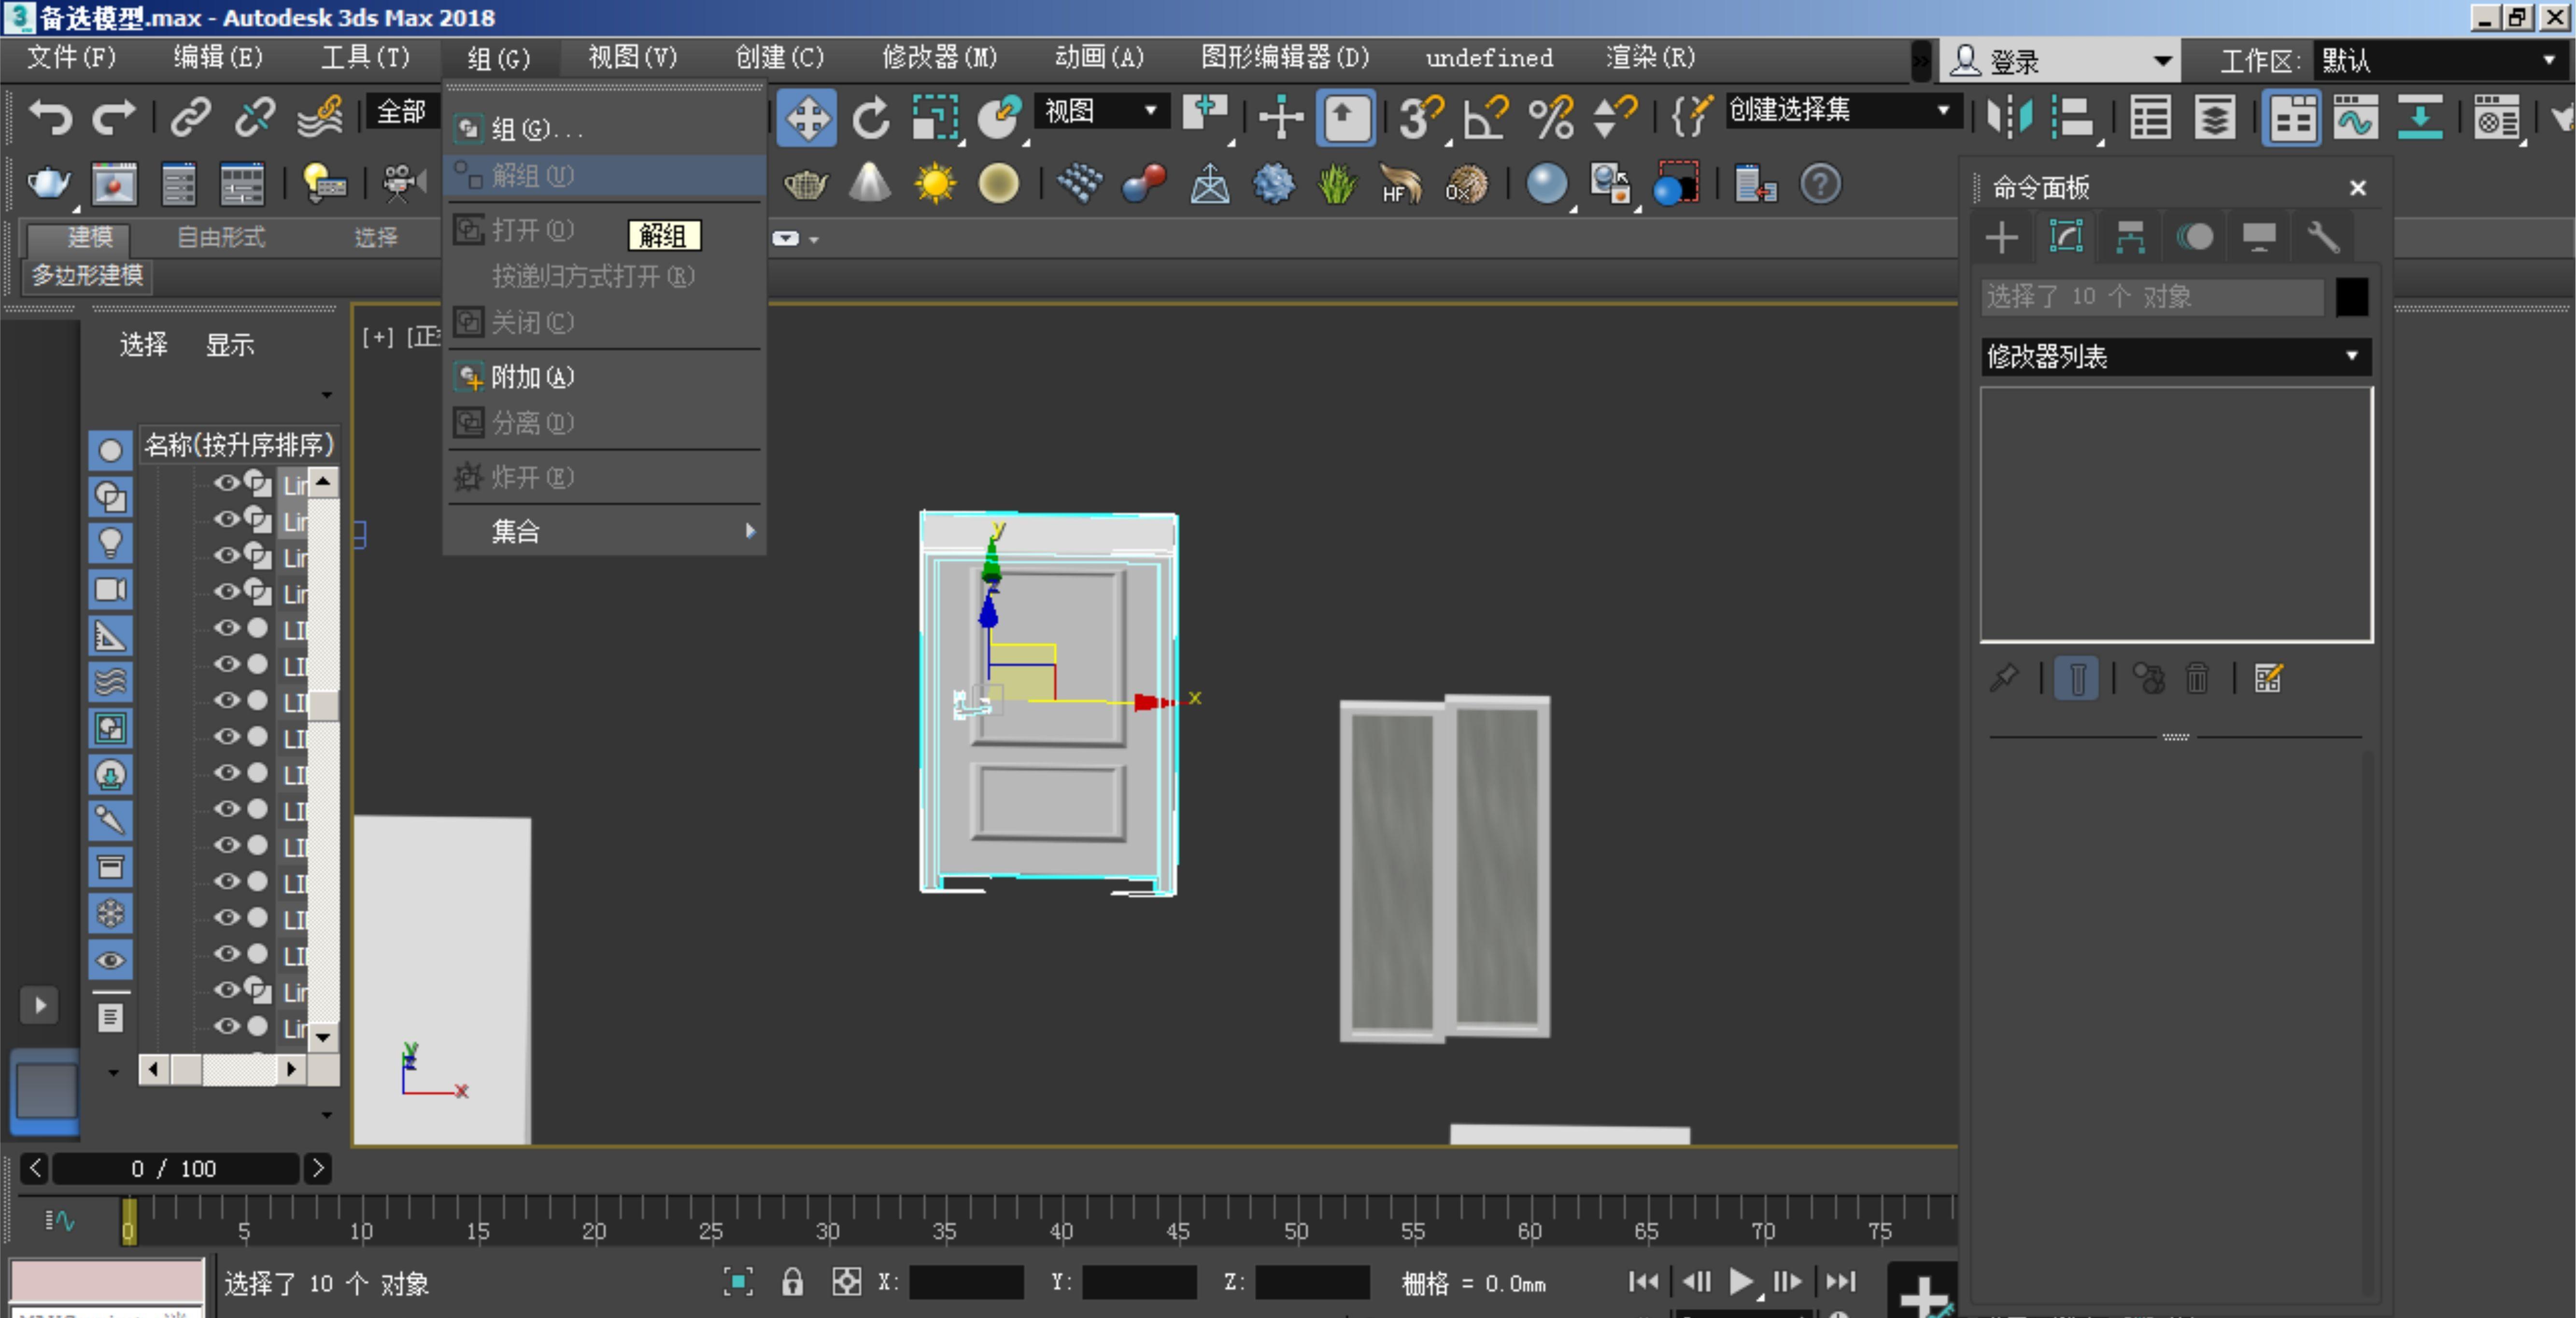Click the Remove Modifier trash icon
The height and width of the screenshot is (1318, 2576).
click(2197, 678)
